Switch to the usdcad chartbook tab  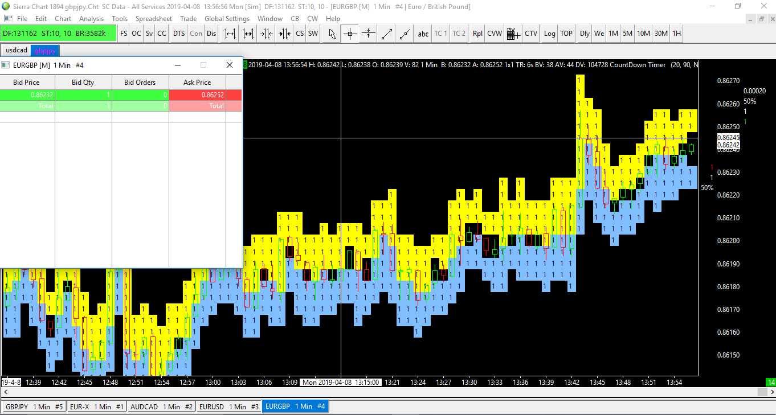click(17, 50)
